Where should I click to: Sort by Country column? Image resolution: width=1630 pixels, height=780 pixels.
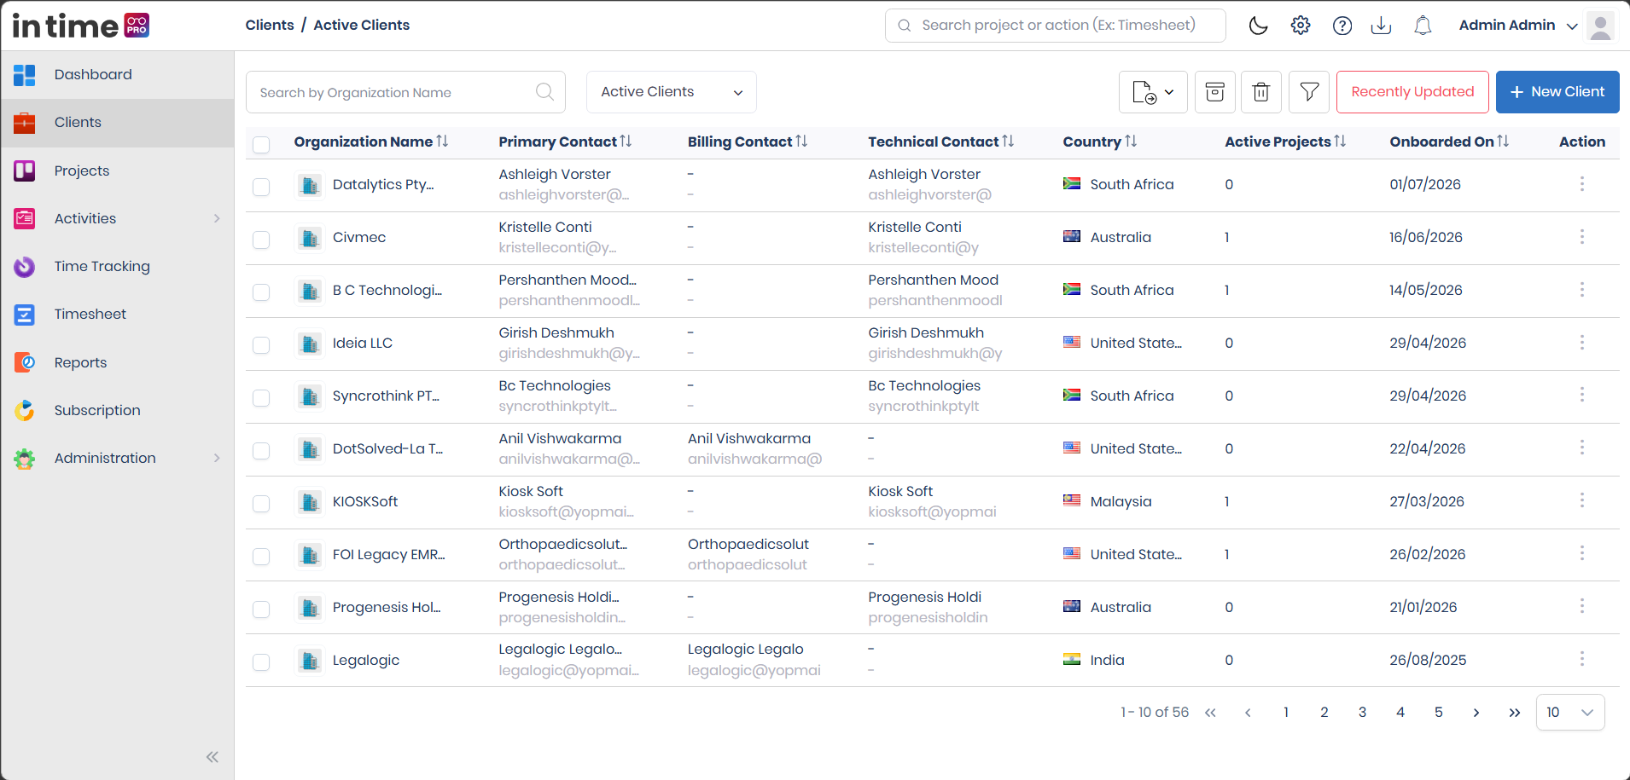(x=1131, y=142)
